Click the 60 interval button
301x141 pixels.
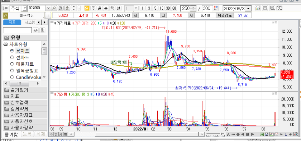pos(174,8)
